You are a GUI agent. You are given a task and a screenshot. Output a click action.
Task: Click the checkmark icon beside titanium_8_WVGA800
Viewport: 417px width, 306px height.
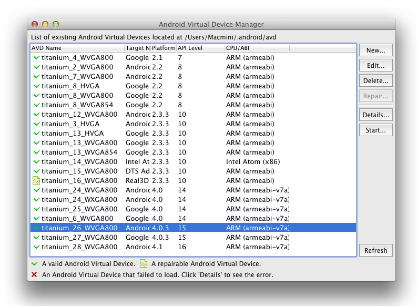36,95
